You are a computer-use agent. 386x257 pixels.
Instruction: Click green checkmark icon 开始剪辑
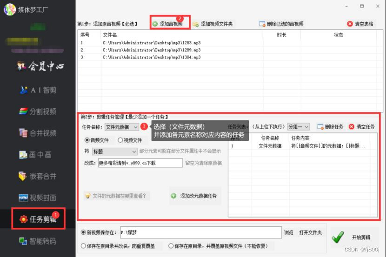338,237
